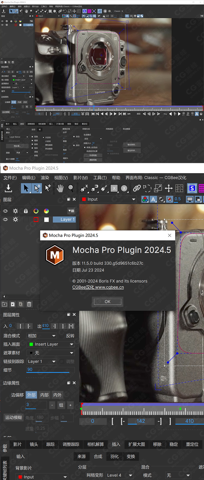This screenshot has height=480, width=204.
Task: Click Layer 1 red outline color swatch in enlarged view
Action: tap(36, 220)
